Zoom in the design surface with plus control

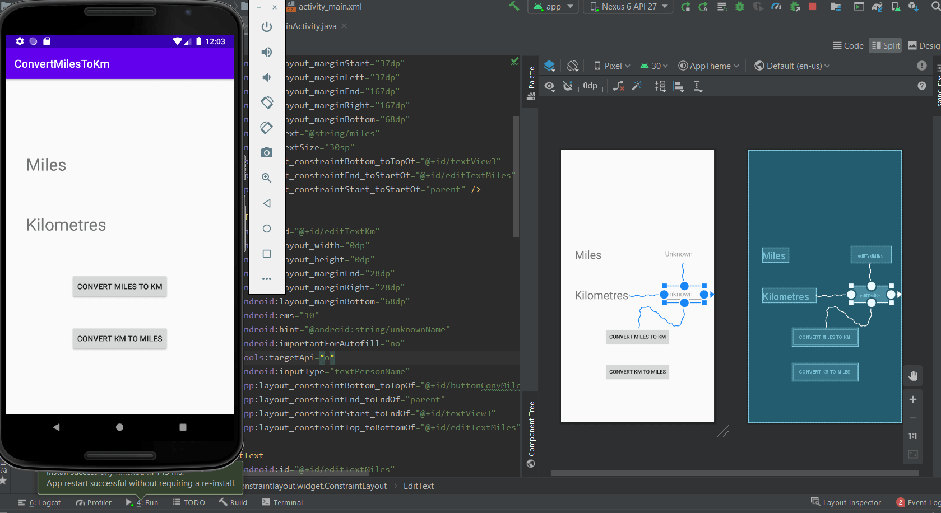(x=913, y=399)
